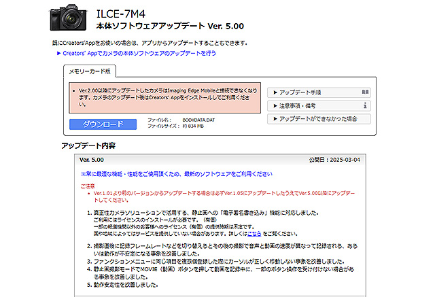Expand アップデートができなかった場合 section
The image size is (435, 297).
coord(319,119)
